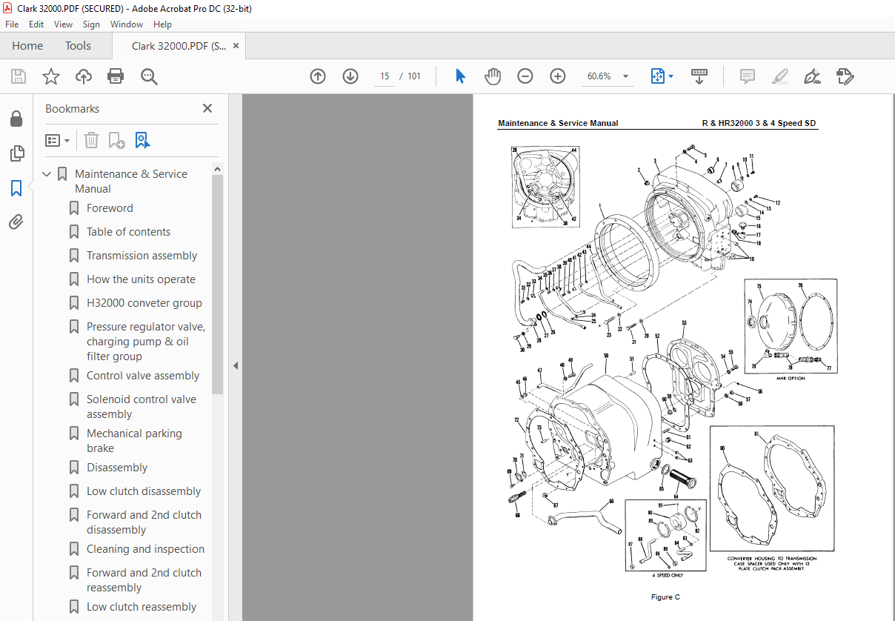The image size is (895, 621).
Task: Add a new bookmark icon
Action: (x=116, y=140)
